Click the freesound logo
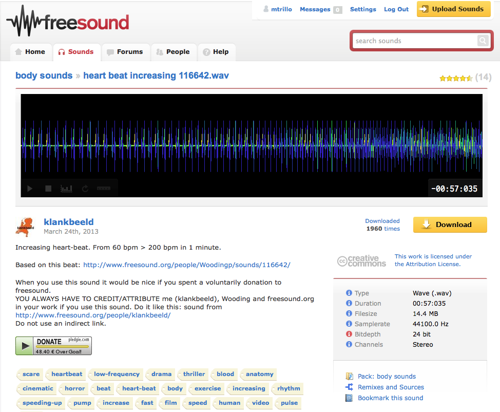The image size is (500, 412). pyautogui.click(x=68, y=22)
